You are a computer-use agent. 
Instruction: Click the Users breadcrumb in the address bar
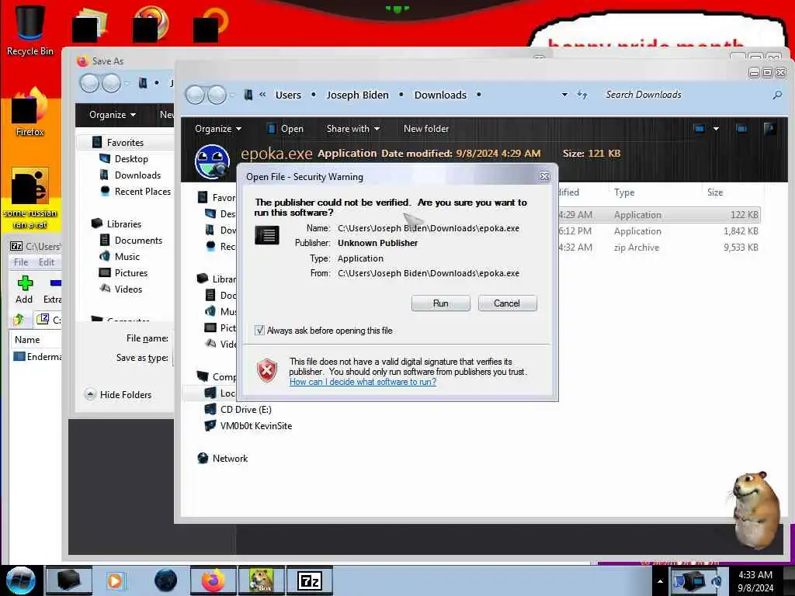[288, 95]
